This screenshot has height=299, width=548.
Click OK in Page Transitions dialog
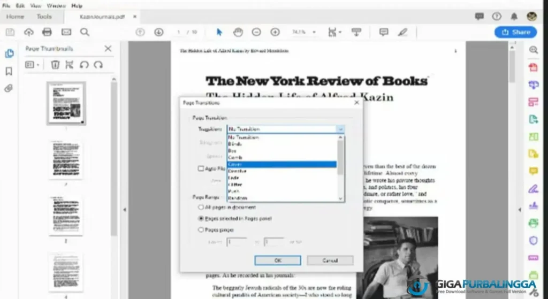[278, 260]
